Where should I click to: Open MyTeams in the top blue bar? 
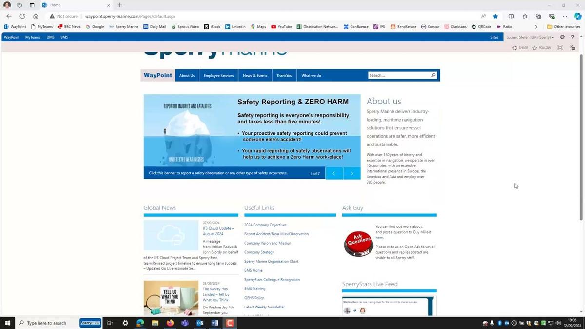[x=33, y=37]
